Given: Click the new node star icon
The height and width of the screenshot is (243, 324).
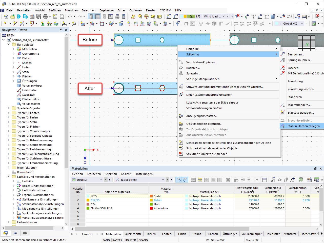Looking at the screenshot, I should coord(5,24).
